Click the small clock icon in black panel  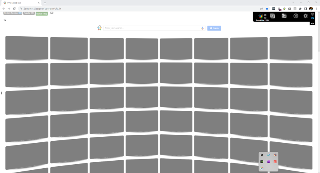click(x=312, y=14)
